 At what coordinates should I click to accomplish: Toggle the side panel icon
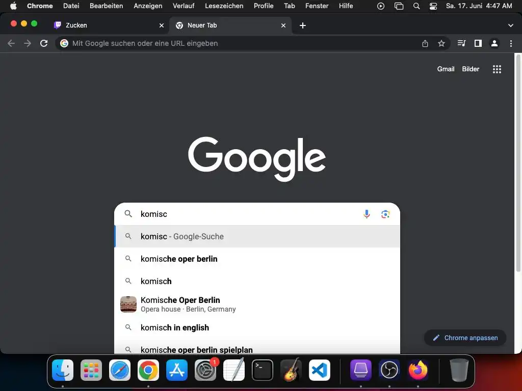pyautogui.click(x=478, y=43)
